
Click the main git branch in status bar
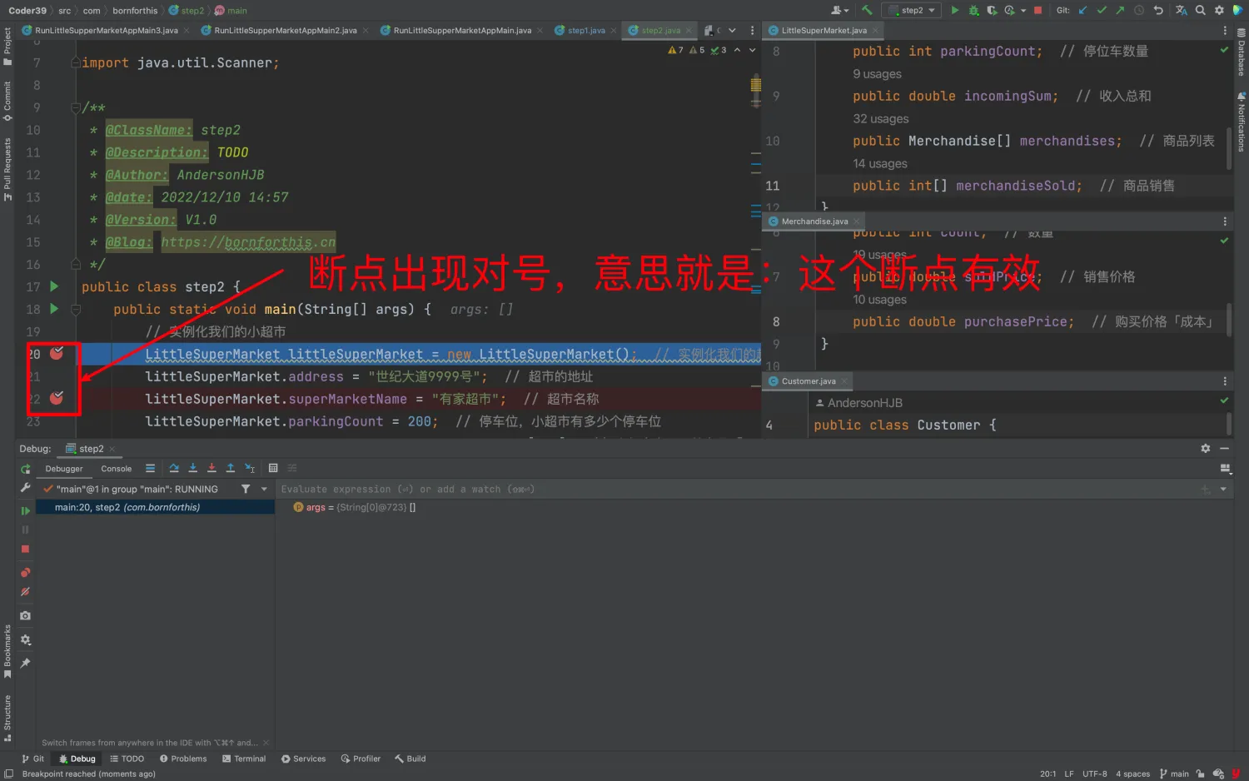click(1174, 774)
